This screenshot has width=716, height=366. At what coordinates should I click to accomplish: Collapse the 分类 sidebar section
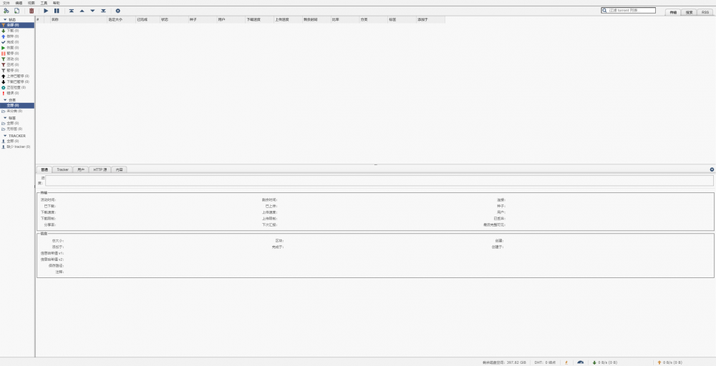tap(5, 100)
